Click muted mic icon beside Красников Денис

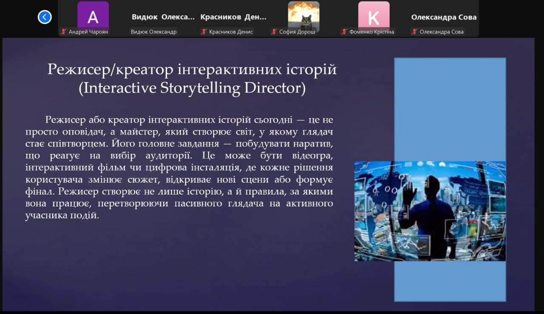[204, 32]
